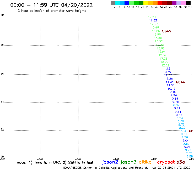Select the 8.61 wave height reading
This screenshot has width=194, height=170.
(x=184, y=134)
